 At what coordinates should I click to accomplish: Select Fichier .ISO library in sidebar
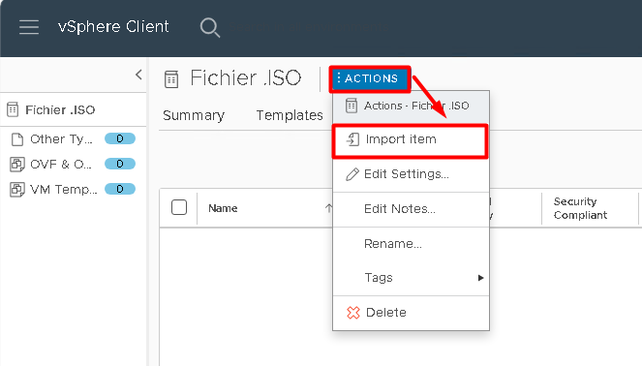coord(60,109)
